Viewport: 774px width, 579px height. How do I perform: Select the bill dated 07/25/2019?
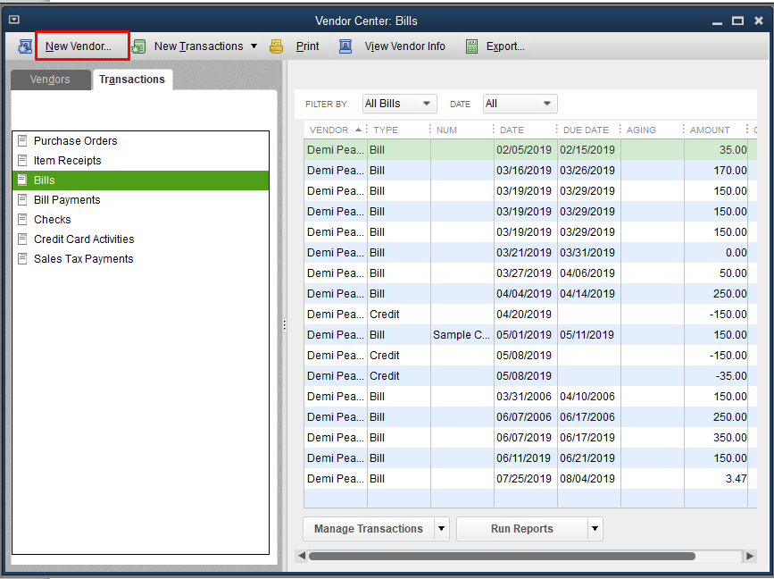tap(530, 479)
